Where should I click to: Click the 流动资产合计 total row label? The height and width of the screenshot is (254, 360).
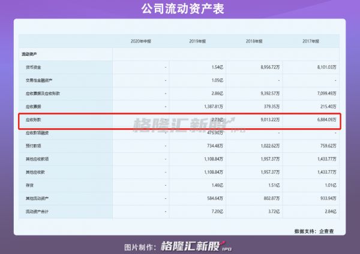(36, 211)
